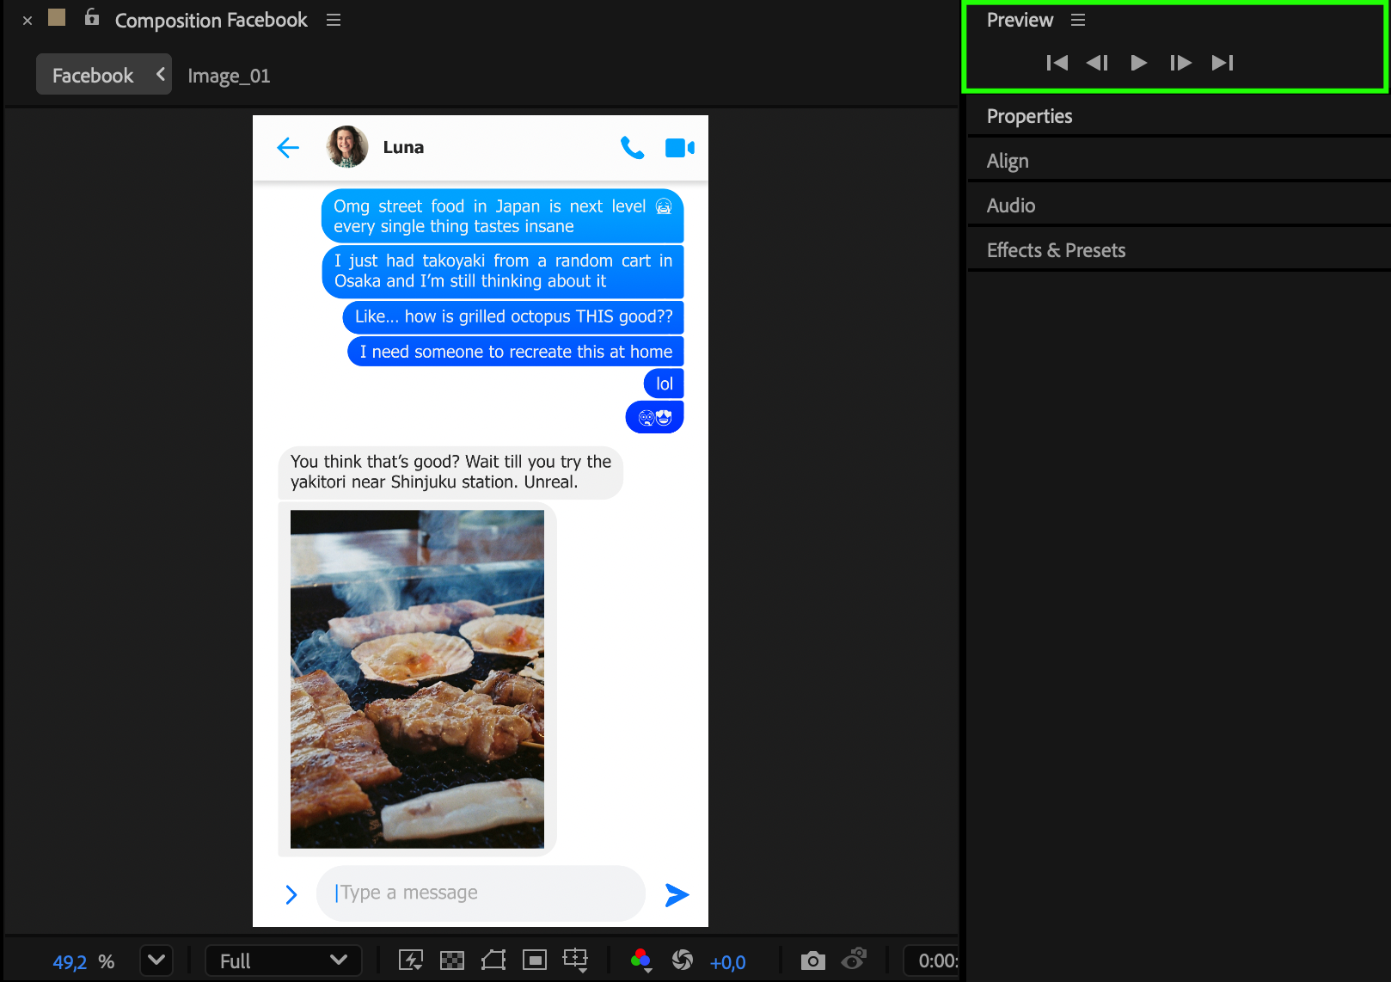Toggle the Region of Interest

(x=535, y=961)
